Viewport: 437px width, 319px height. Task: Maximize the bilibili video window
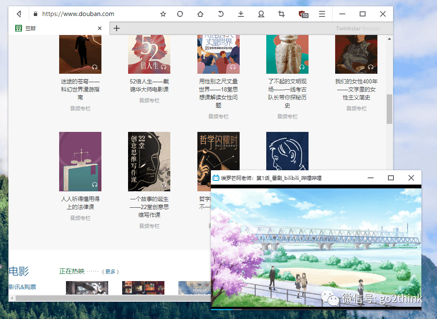point(391,178)
